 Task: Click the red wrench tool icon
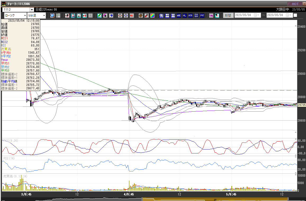pos(147,15)
